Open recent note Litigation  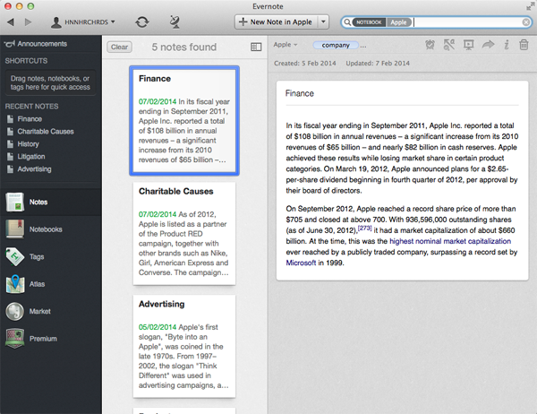pos(31,157)
